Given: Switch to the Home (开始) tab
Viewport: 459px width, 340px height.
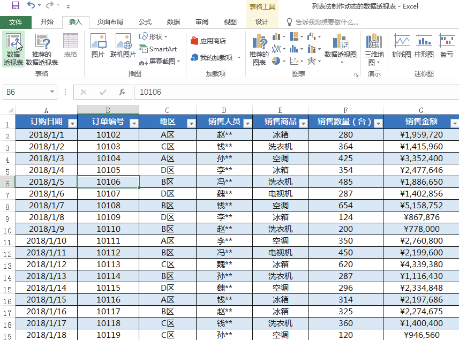Looking at the screenshot, I should [47, 22].
